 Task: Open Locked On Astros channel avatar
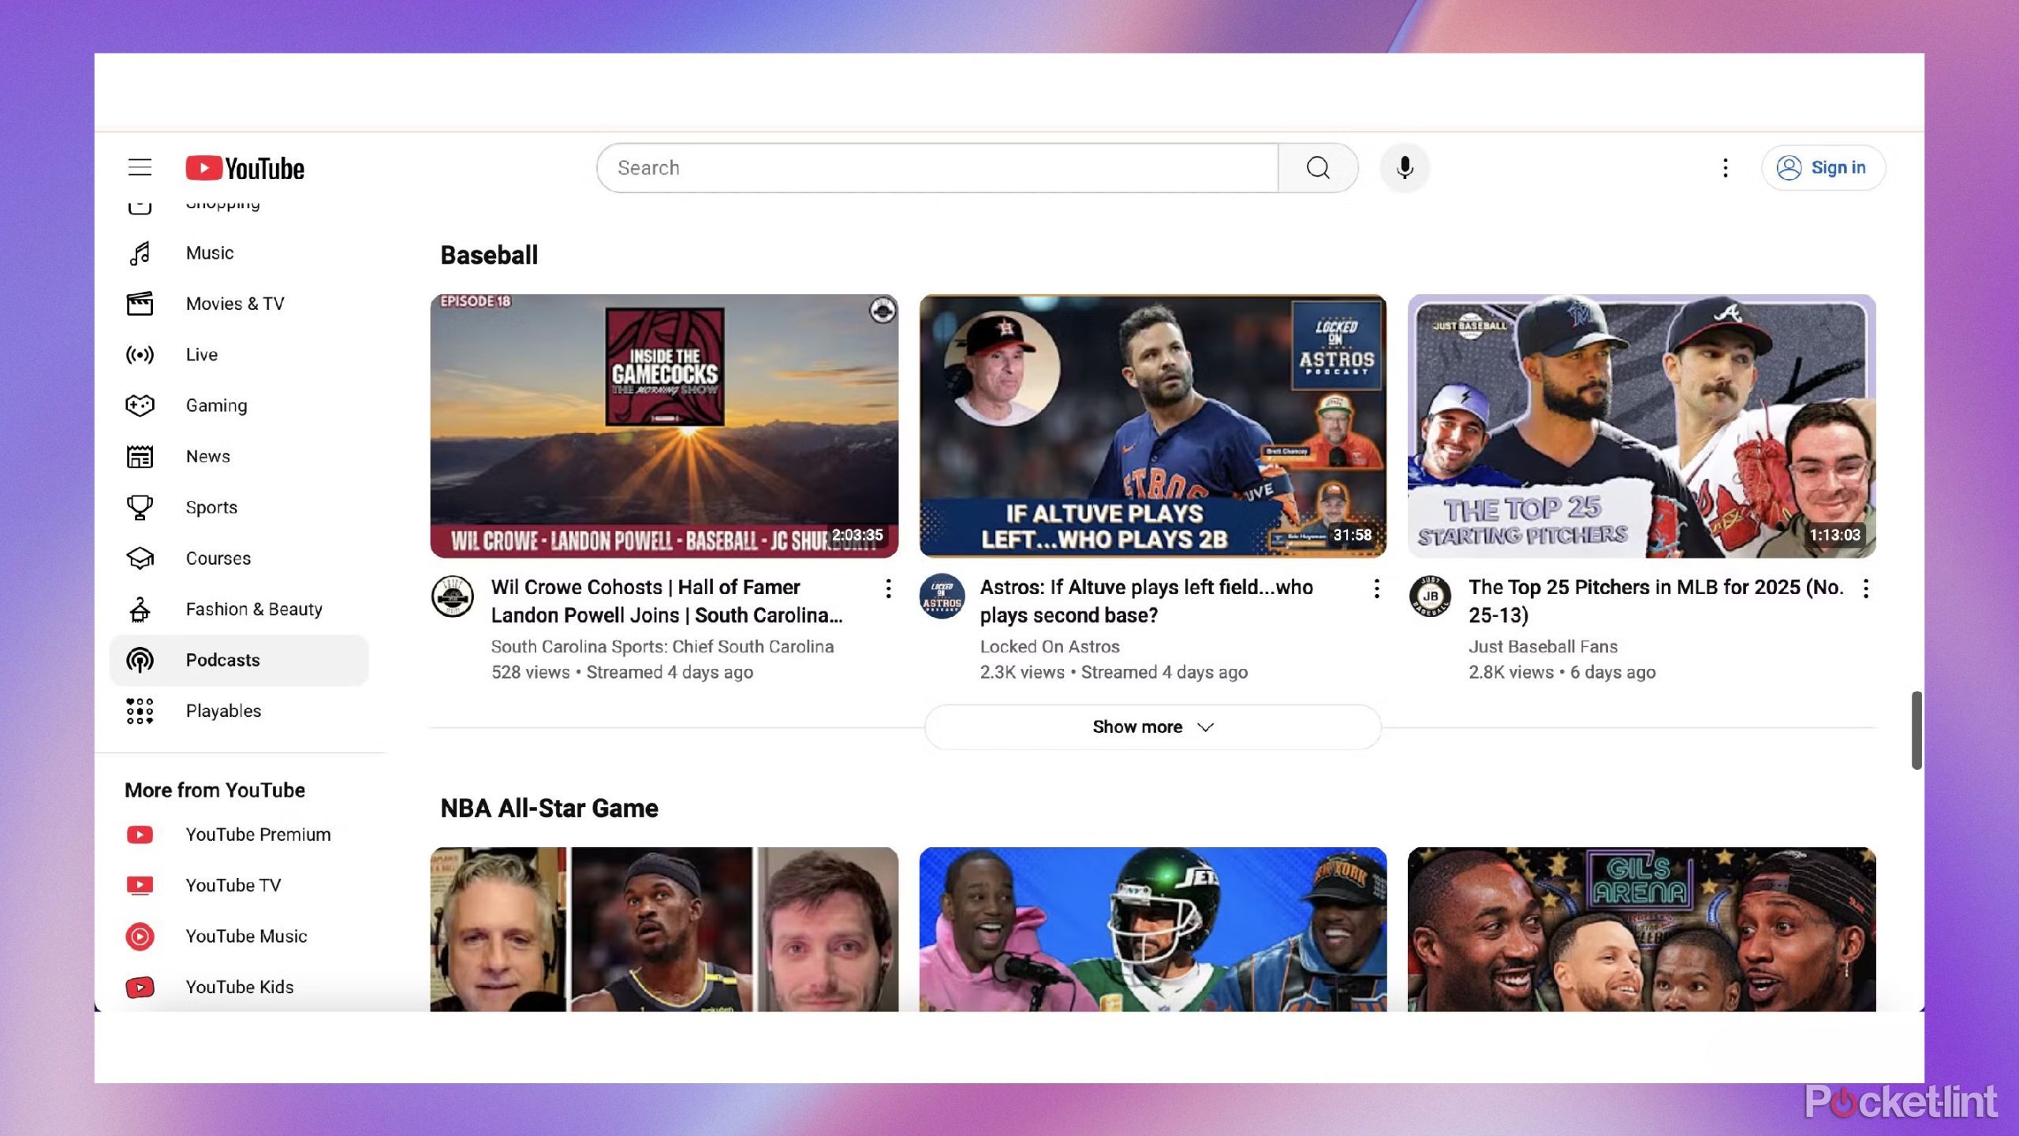942,596
